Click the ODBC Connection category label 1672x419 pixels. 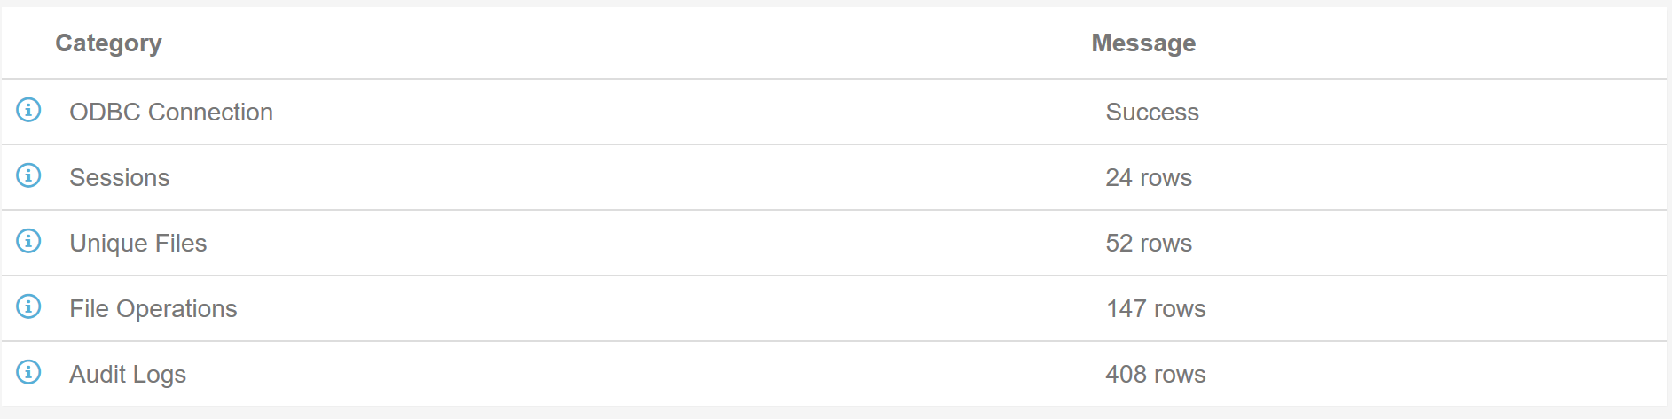171,113
